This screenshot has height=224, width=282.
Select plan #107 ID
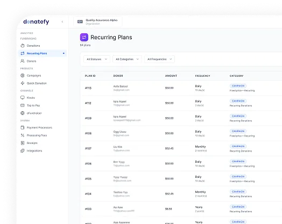point(88,148)
